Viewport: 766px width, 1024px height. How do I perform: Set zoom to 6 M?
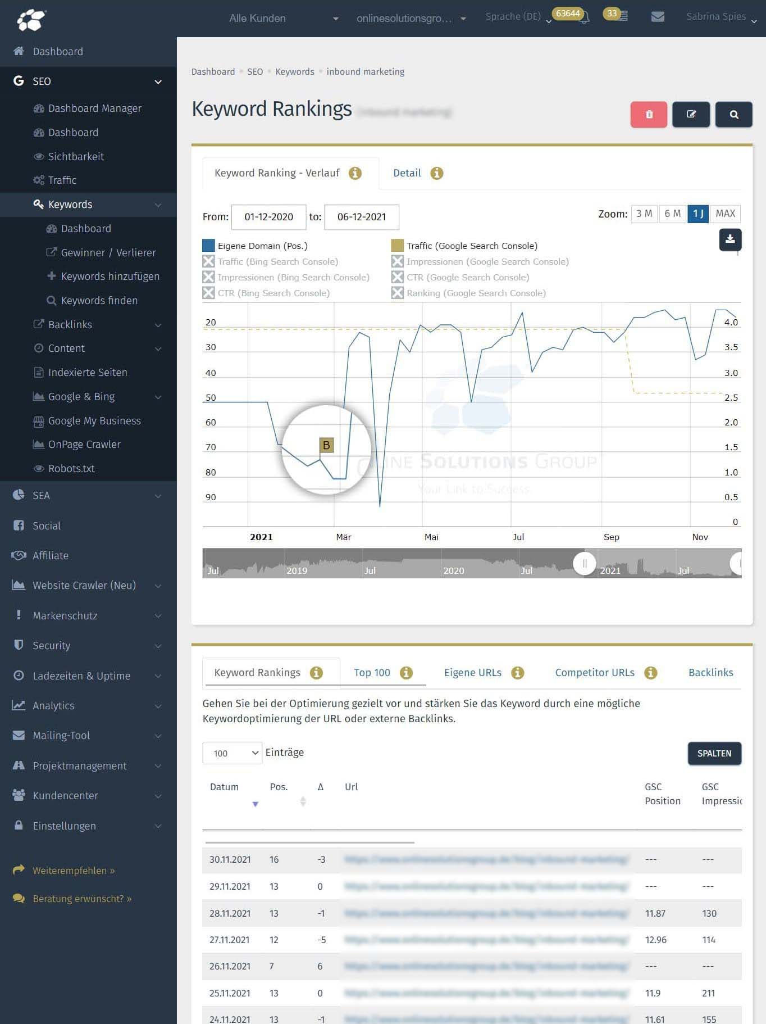[x=672, y=214]
